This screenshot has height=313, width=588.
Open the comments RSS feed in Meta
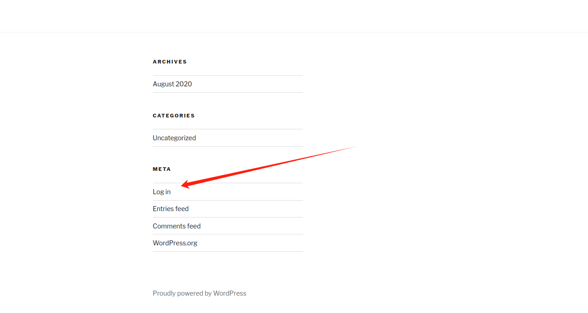tap(176, 226)
